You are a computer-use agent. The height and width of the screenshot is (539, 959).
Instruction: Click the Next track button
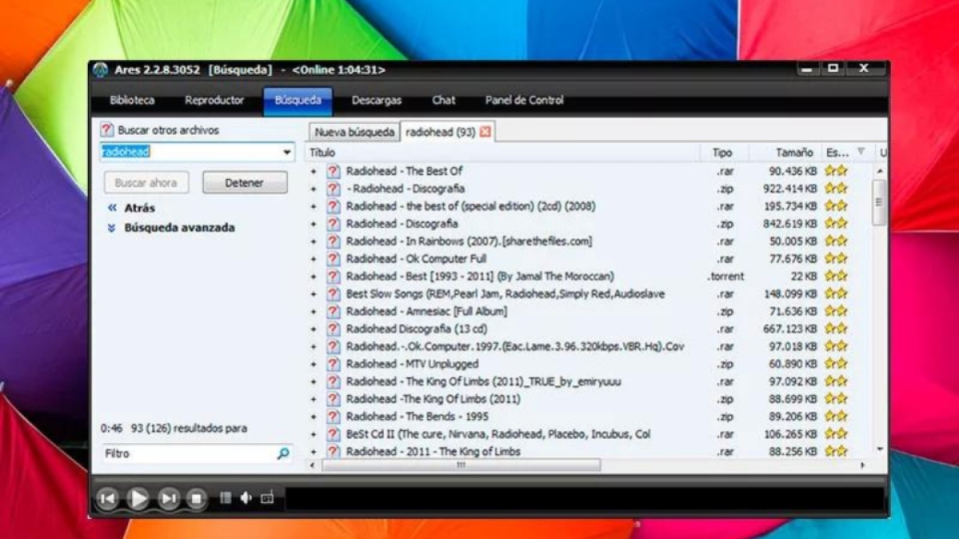click(169, 499)
